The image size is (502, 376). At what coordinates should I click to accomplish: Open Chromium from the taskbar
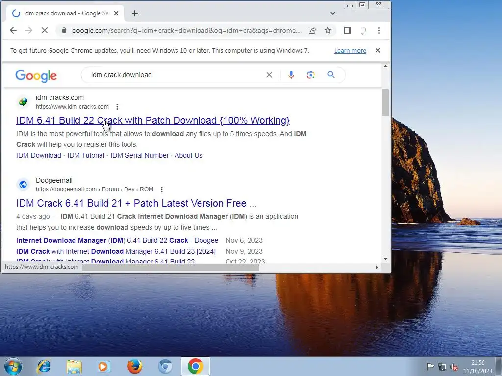(165, 366)
